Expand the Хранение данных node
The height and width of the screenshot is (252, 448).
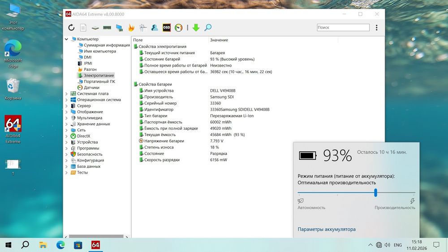67,124
